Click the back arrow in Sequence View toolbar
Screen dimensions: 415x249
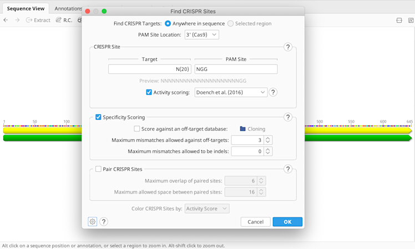pos(6,21)
